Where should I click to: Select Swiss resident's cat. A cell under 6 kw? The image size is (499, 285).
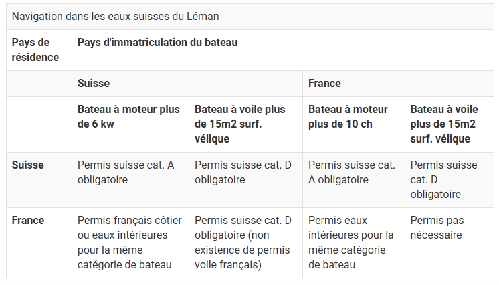126,172
